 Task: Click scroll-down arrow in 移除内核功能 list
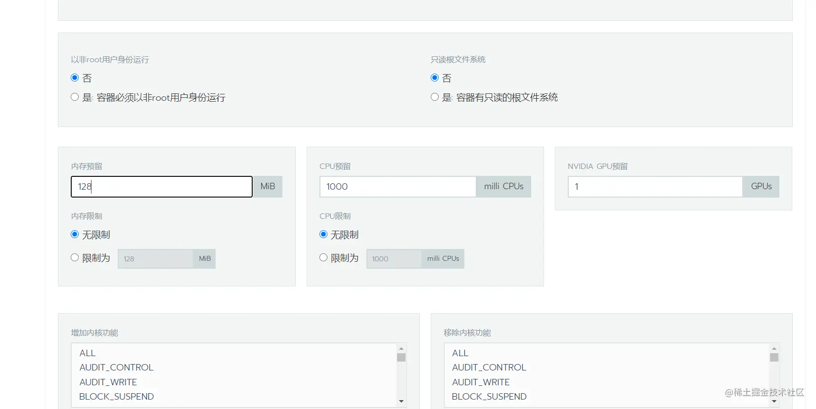774,401
